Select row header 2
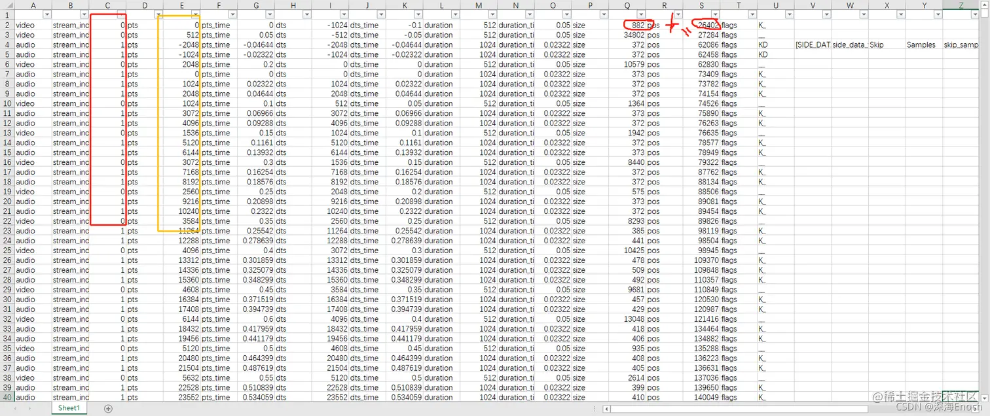The height and width of the screenshot is (416, 990). pyautogui.click(x=7, y=26)
